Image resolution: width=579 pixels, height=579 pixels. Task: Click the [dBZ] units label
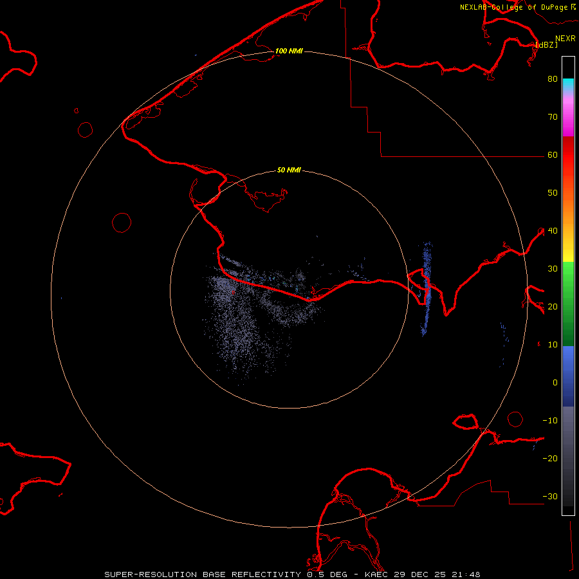(x=546, y=44)
